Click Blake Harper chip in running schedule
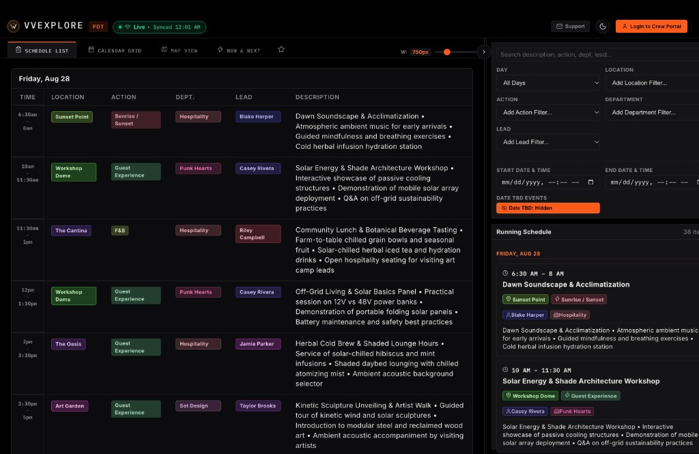699x454 pixels. pos(525,315)
